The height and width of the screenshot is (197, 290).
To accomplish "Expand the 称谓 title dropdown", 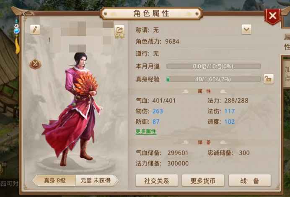I will (x=246, y=29).
